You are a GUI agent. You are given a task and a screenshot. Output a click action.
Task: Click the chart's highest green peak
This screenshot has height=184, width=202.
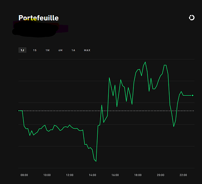pos(145,62)
